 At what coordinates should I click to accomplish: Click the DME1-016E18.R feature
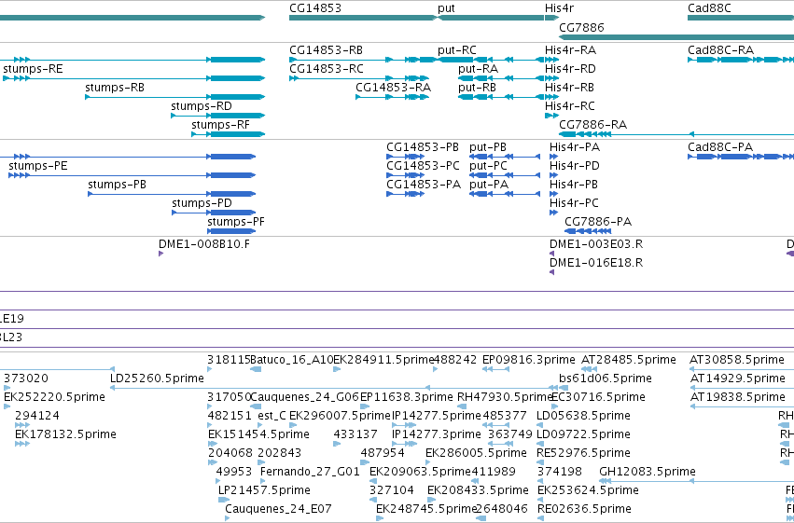[x=552, y=272]
